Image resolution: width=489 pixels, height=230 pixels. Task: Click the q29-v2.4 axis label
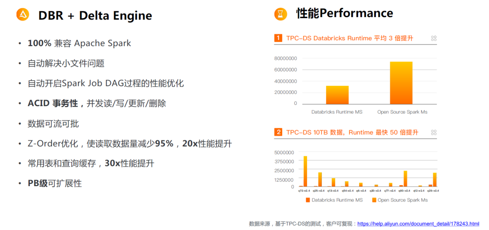click(x=433, y=191)
